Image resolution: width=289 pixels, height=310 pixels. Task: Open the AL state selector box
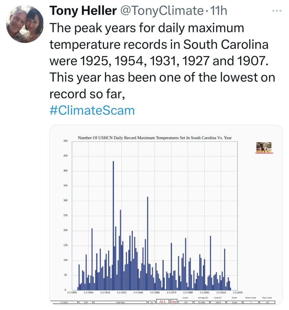coord(151,302)
